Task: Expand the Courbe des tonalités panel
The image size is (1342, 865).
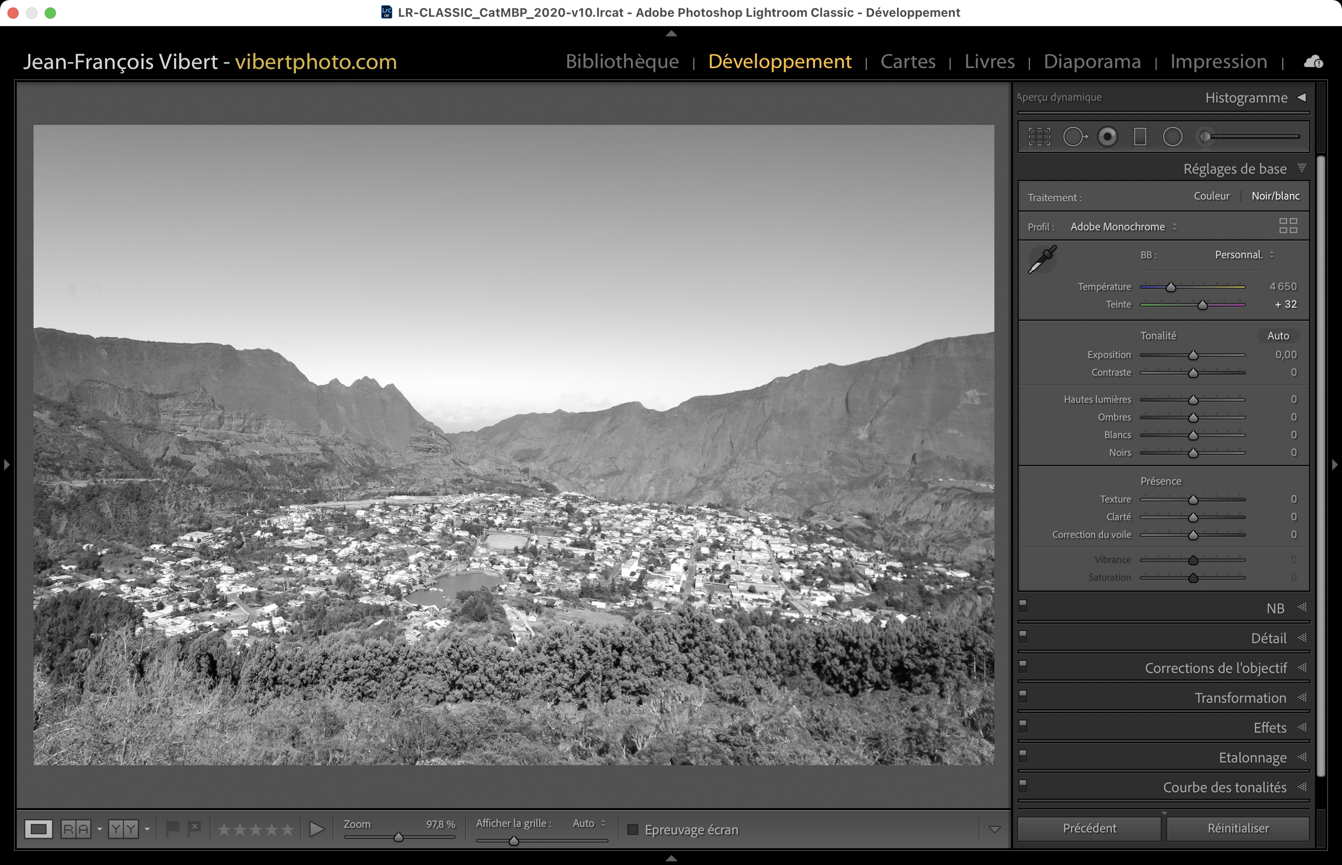Action: point(1224,788)
